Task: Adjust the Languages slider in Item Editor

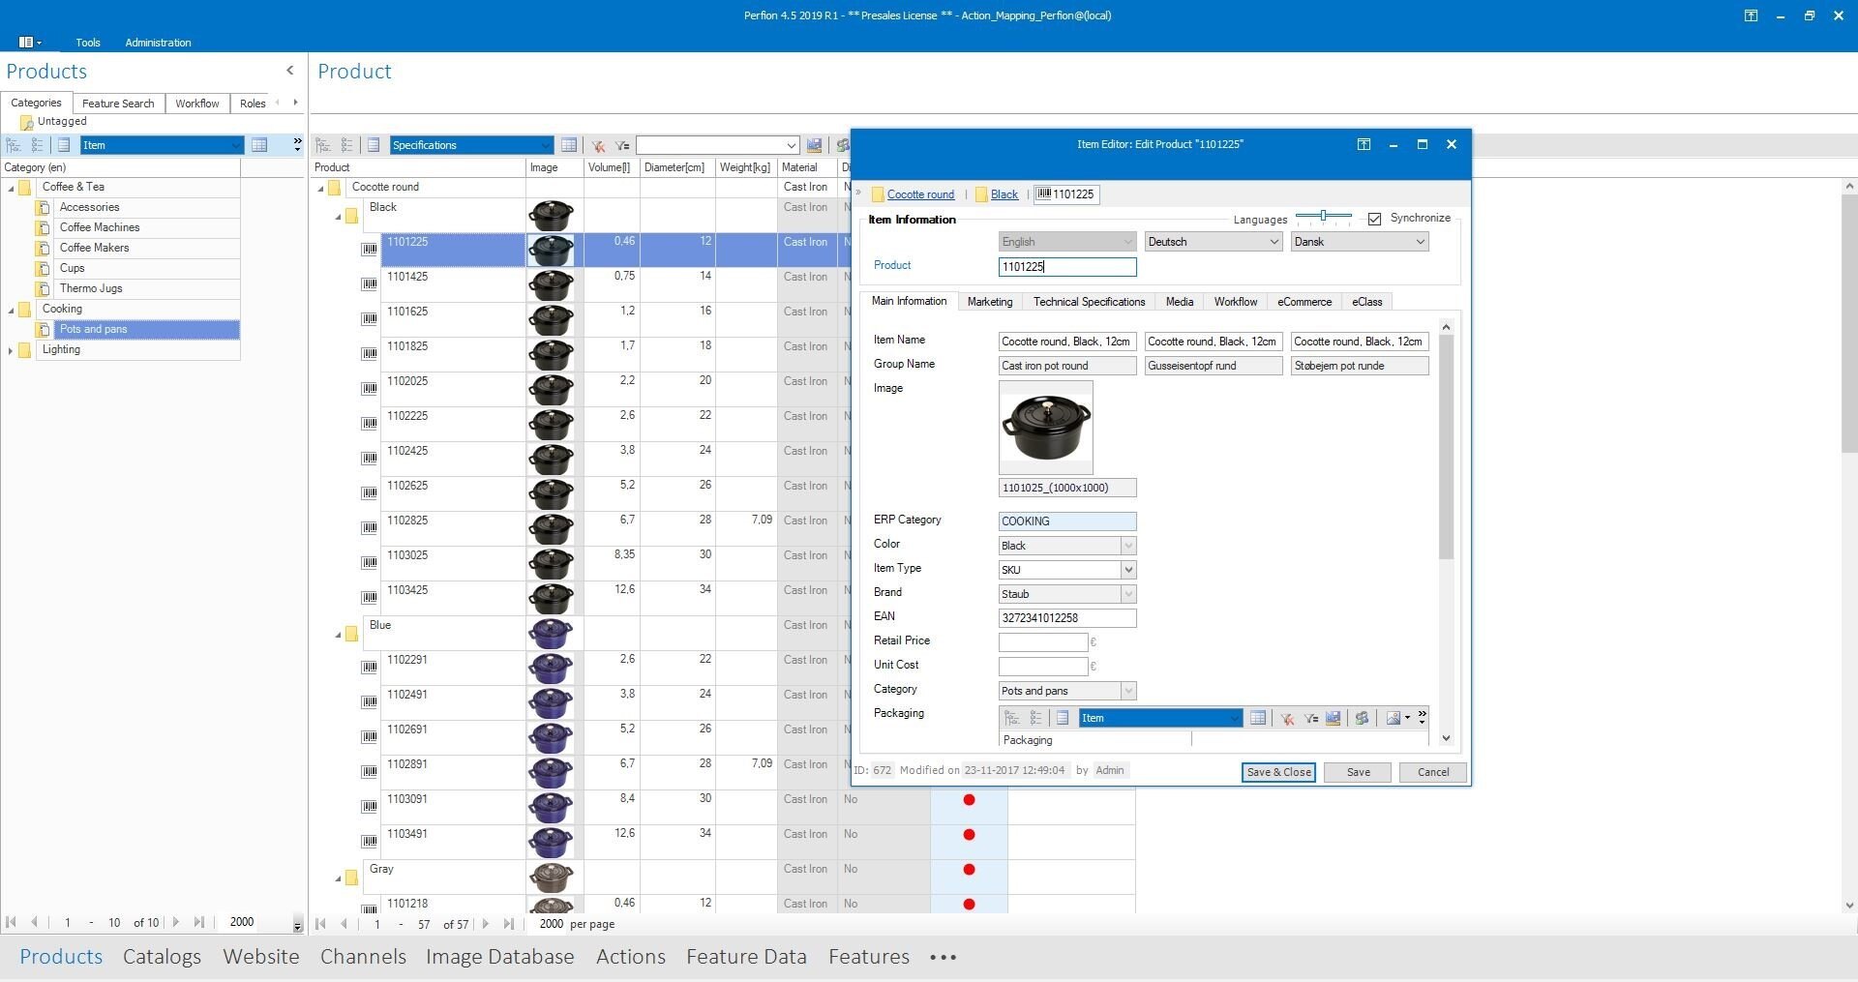Action: coord(1326,217)
